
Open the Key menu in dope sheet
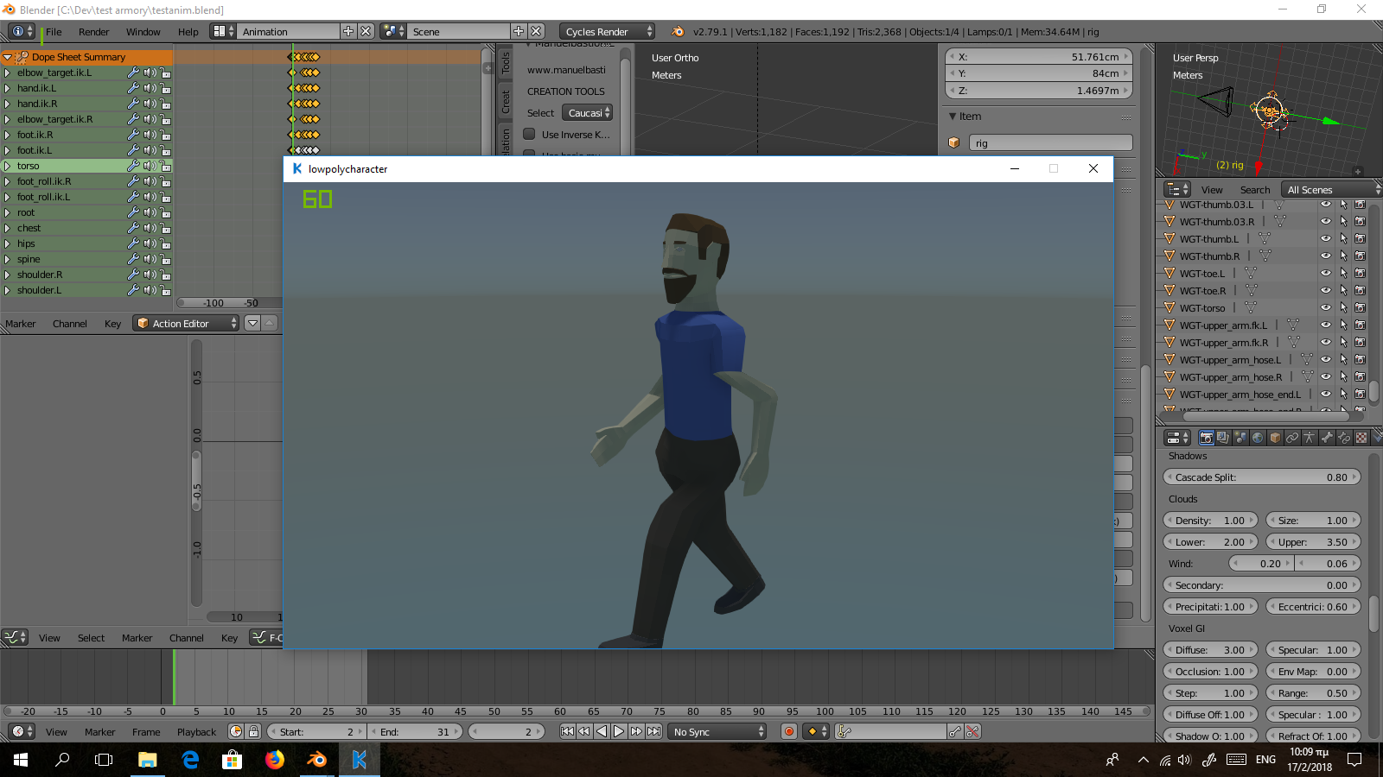click(112, 324)
